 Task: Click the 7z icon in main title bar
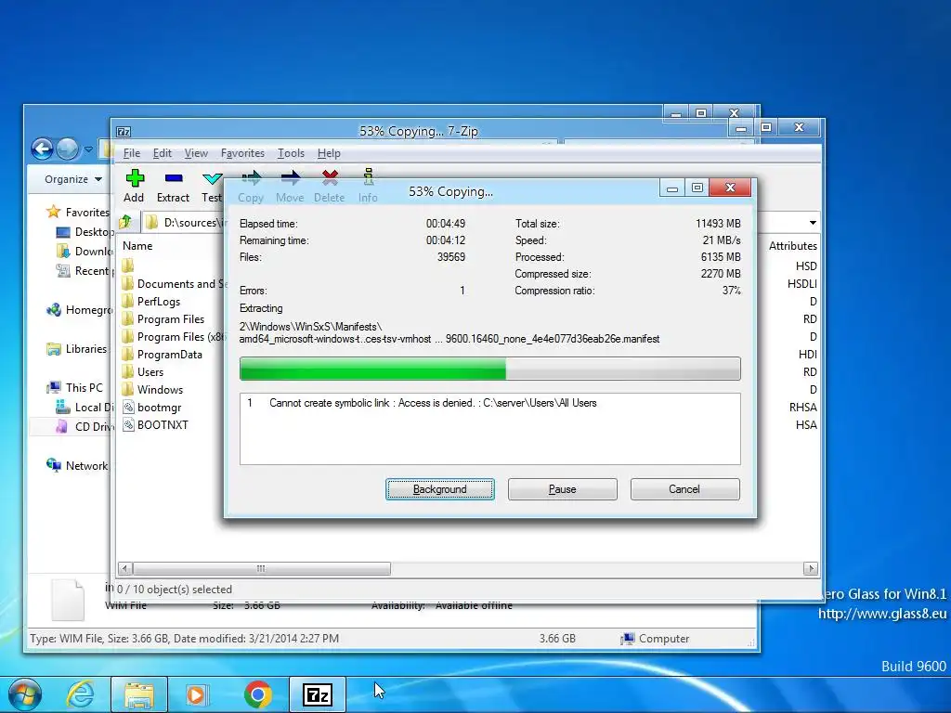(124, 132)
